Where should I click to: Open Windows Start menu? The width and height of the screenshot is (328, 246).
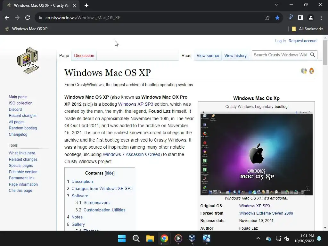tap(122, 238)
